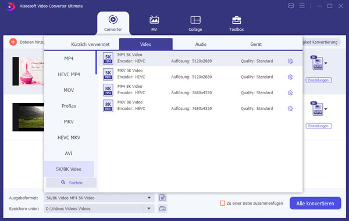Screen dimensions: 349x221
Task: Choose HEVC MKV in format list
Action: pyautogui.click(x=69, y=137)
